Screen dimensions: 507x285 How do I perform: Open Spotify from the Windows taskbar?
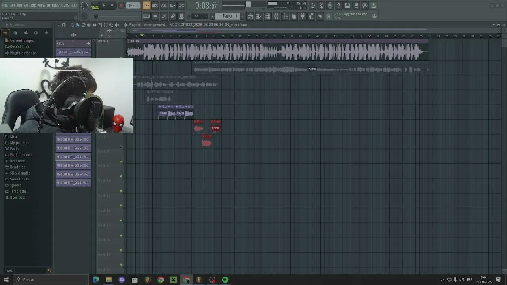[x=225, y=280]
